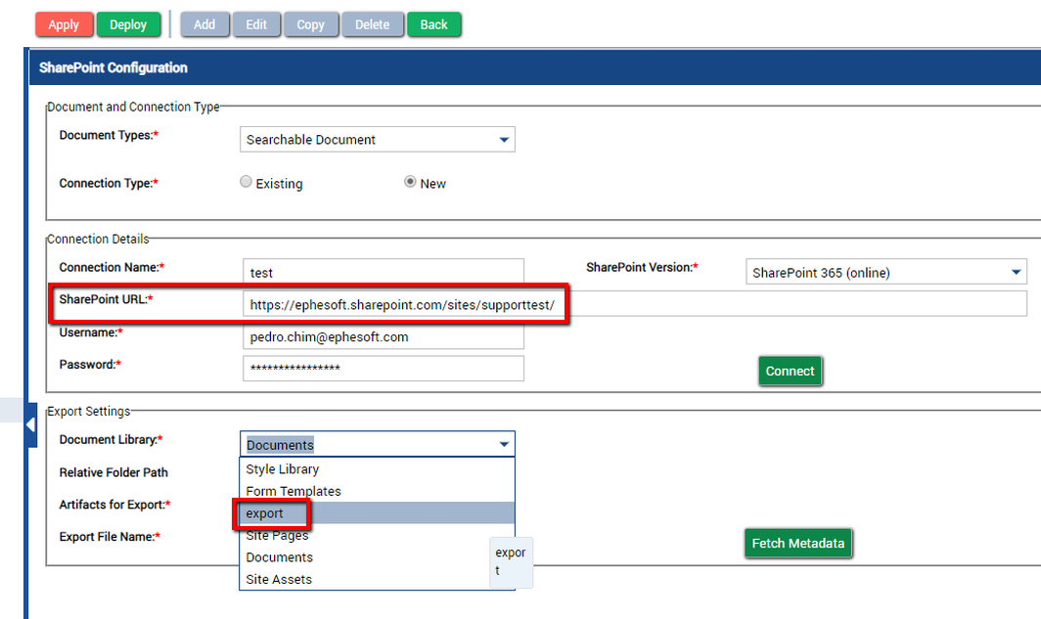This screenshot has width=1041, height=619.
Task: Click the Edit toolbar button
Action: pyautogui.click(x=256, y=24)
